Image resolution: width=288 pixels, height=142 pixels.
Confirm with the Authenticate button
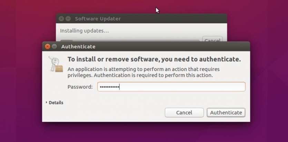click(226, 113)
